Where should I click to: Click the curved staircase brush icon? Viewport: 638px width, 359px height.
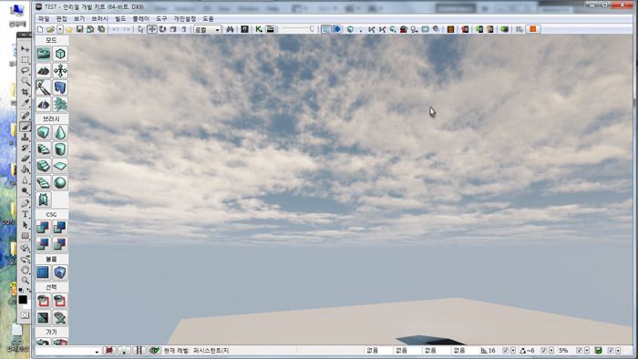(44, 149)
